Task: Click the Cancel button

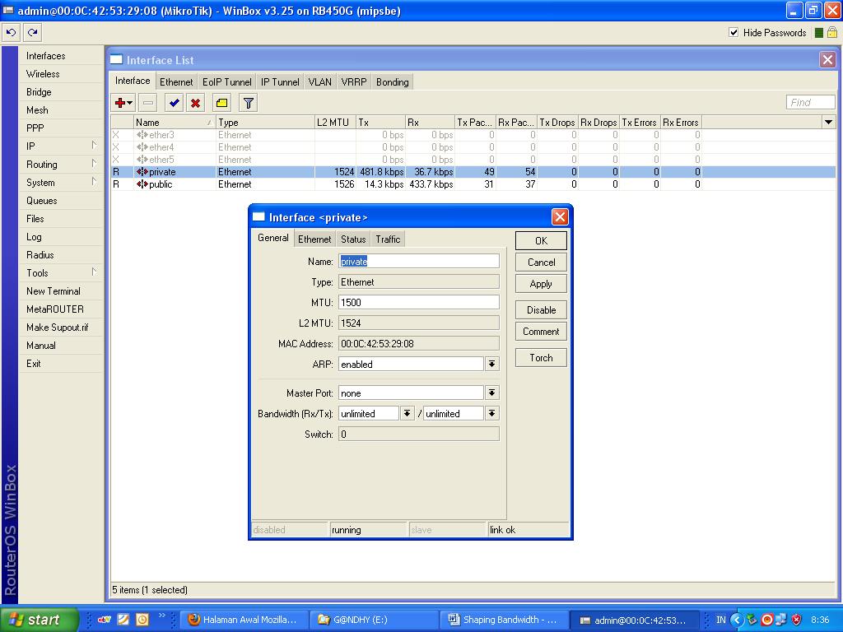Action: click(541, 263)
